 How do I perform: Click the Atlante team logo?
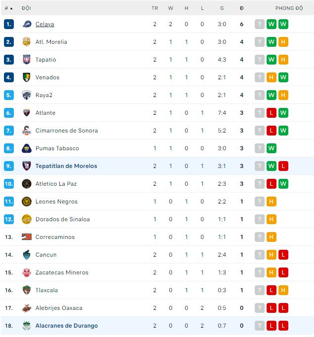(27, 113)
